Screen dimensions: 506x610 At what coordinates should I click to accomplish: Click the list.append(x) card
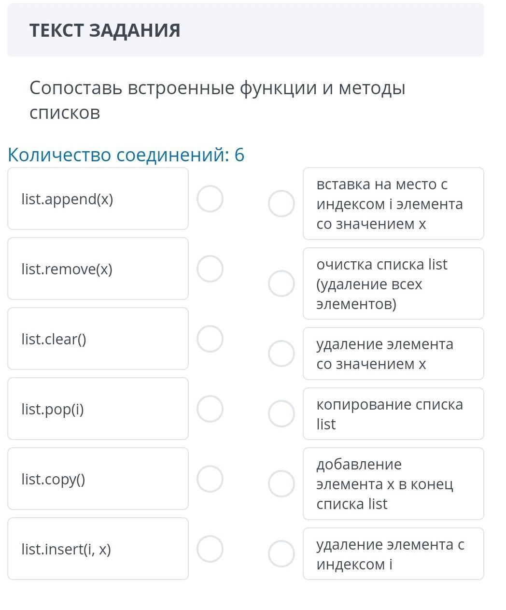coord(98,199)
